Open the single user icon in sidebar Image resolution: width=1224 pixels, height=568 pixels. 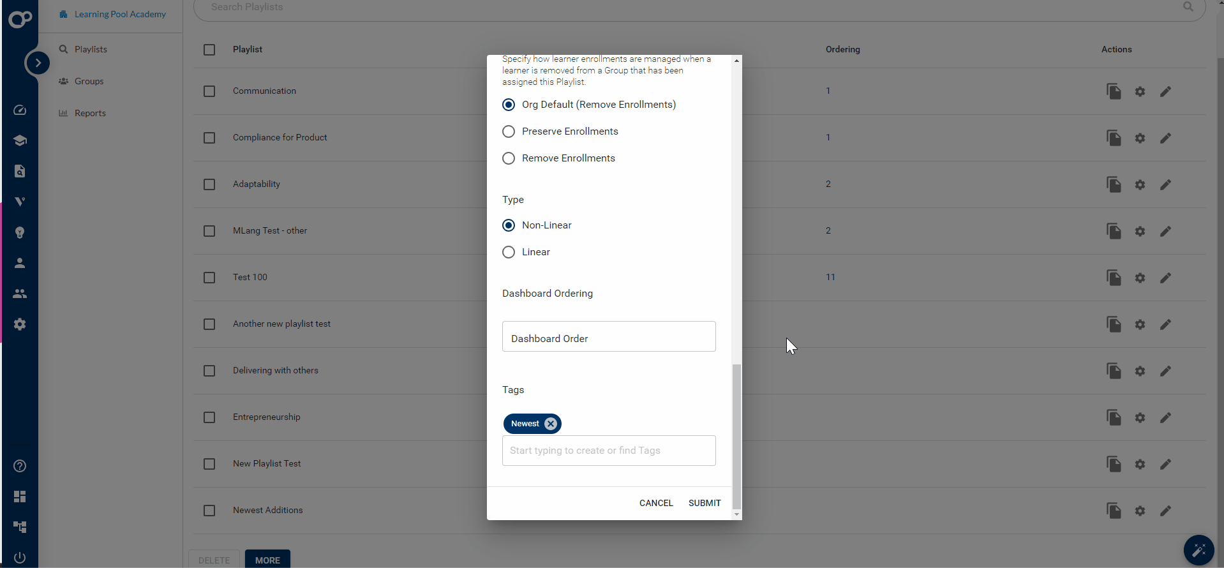pyautogui.click(x=20, y=263)
